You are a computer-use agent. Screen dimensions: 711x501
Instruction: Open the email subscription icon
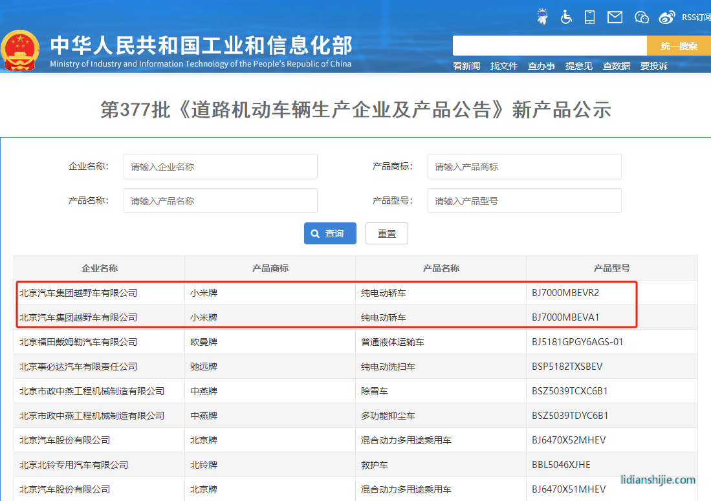click(x=614, y=16)
